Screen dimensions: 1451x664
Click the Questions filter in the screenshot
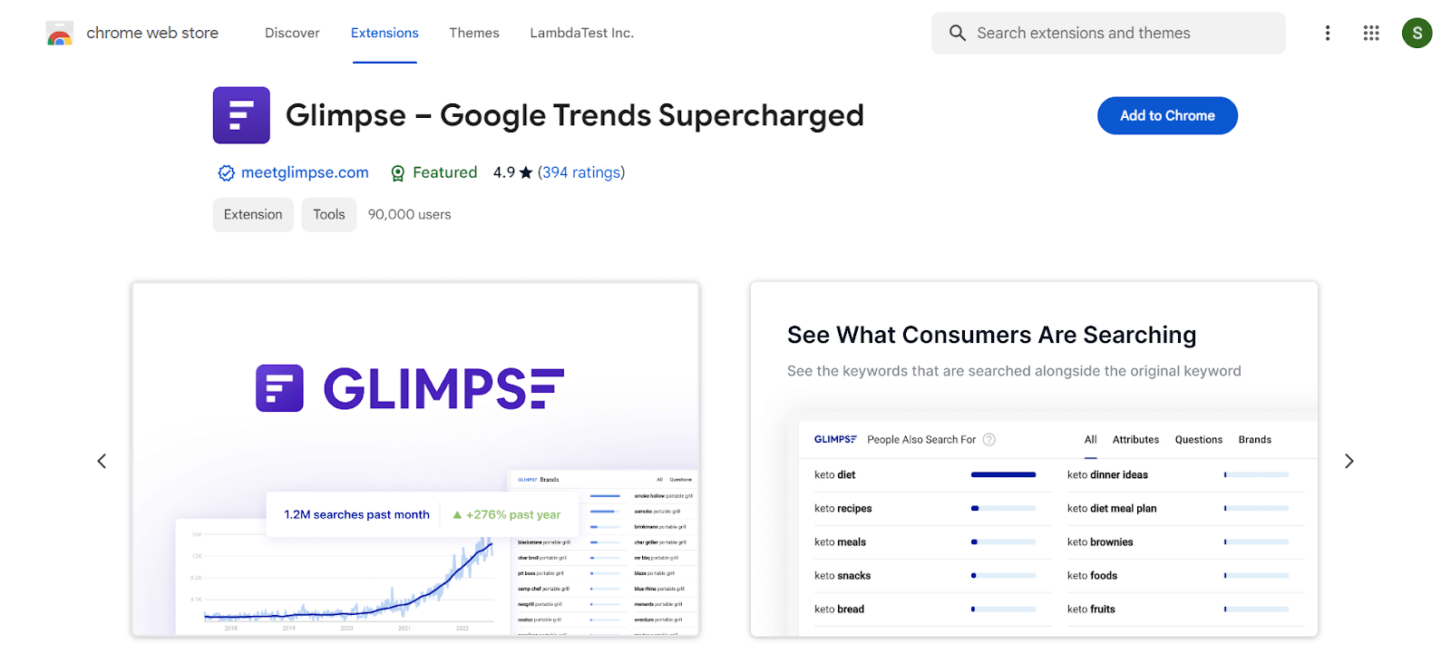tap(1198, 439)
